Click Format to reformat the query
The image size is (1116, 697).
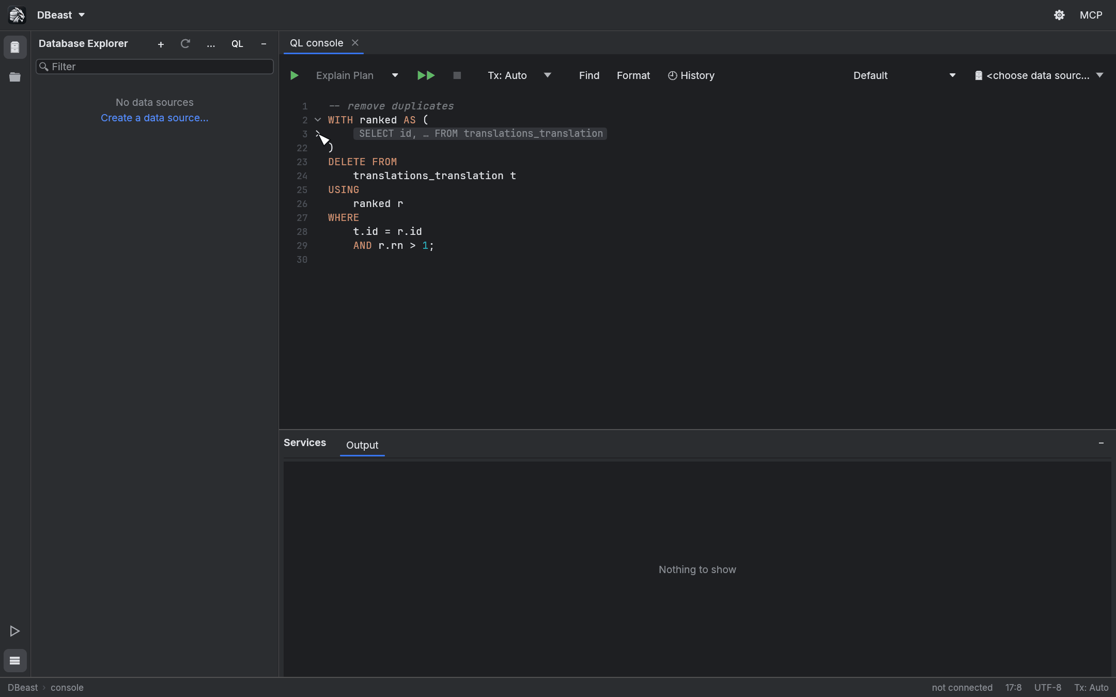point(633,75)
